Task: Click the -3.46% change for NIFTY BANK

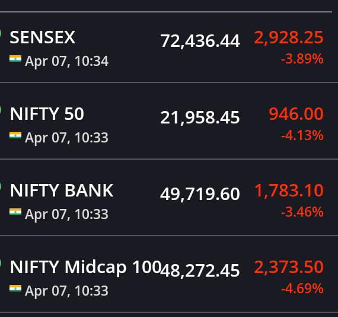Action: tap(302, 212)
